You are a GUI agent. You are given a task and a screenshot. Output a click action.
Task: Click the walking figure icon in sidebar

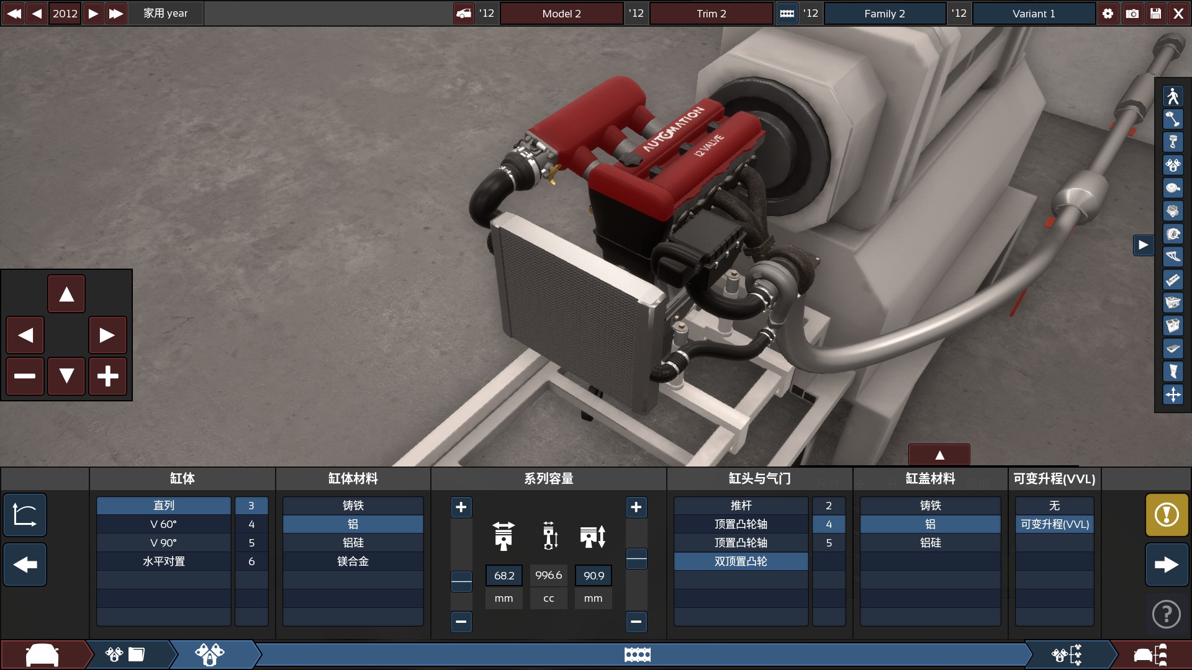point(1173,96)
